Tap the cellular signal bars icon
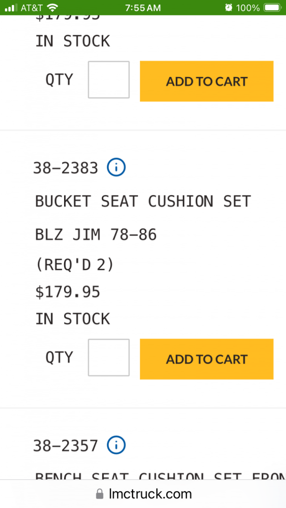The image size is (286, 508). tap(11, 8)
